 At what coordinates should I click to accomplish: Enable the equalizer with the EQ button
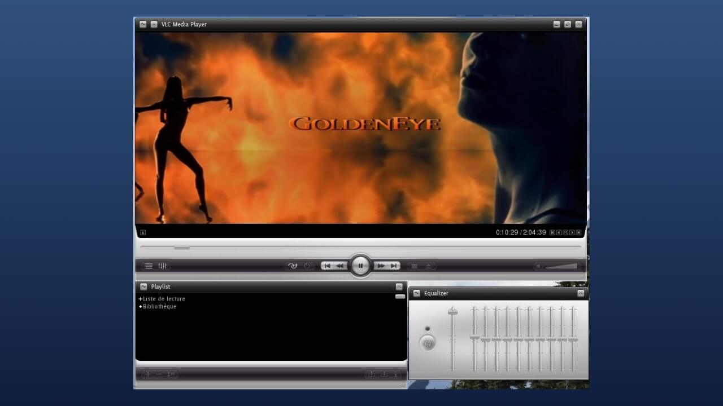tap(428, 343)
